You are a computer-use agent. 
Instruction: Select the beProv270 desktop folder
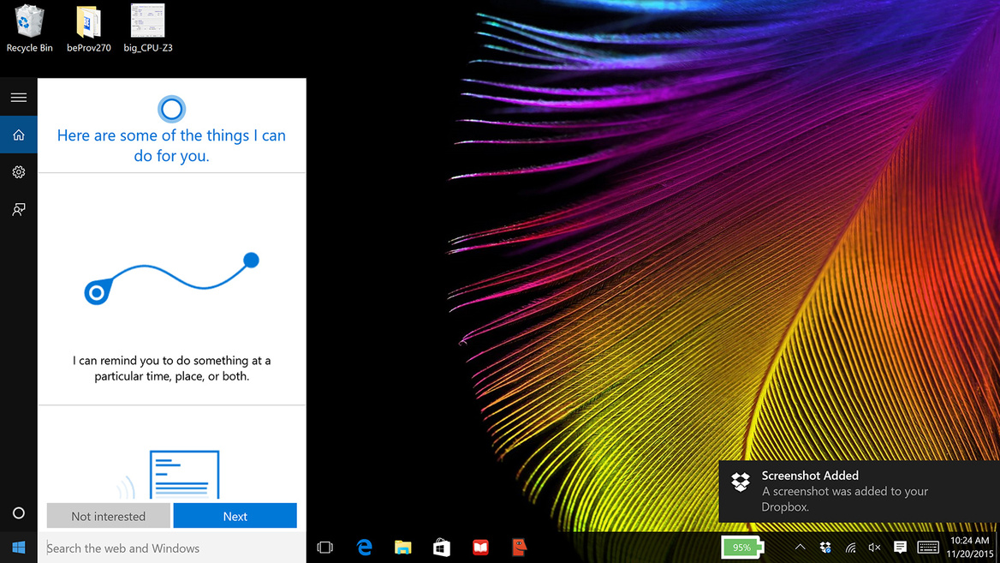[89, 29]
